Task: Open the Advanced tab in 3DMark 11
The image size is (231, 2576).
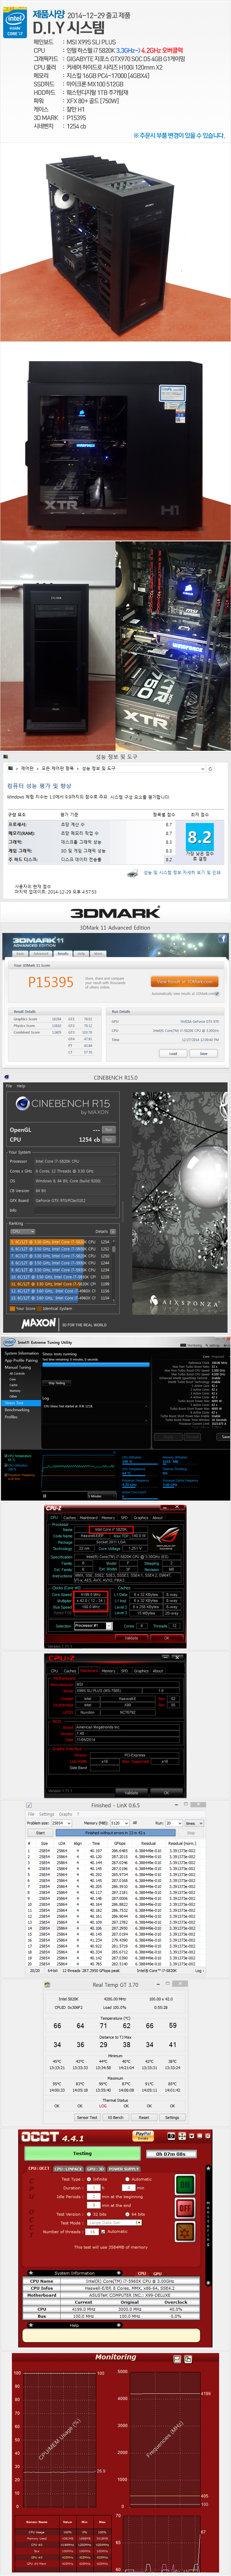Action: click(x=41, y=953)
